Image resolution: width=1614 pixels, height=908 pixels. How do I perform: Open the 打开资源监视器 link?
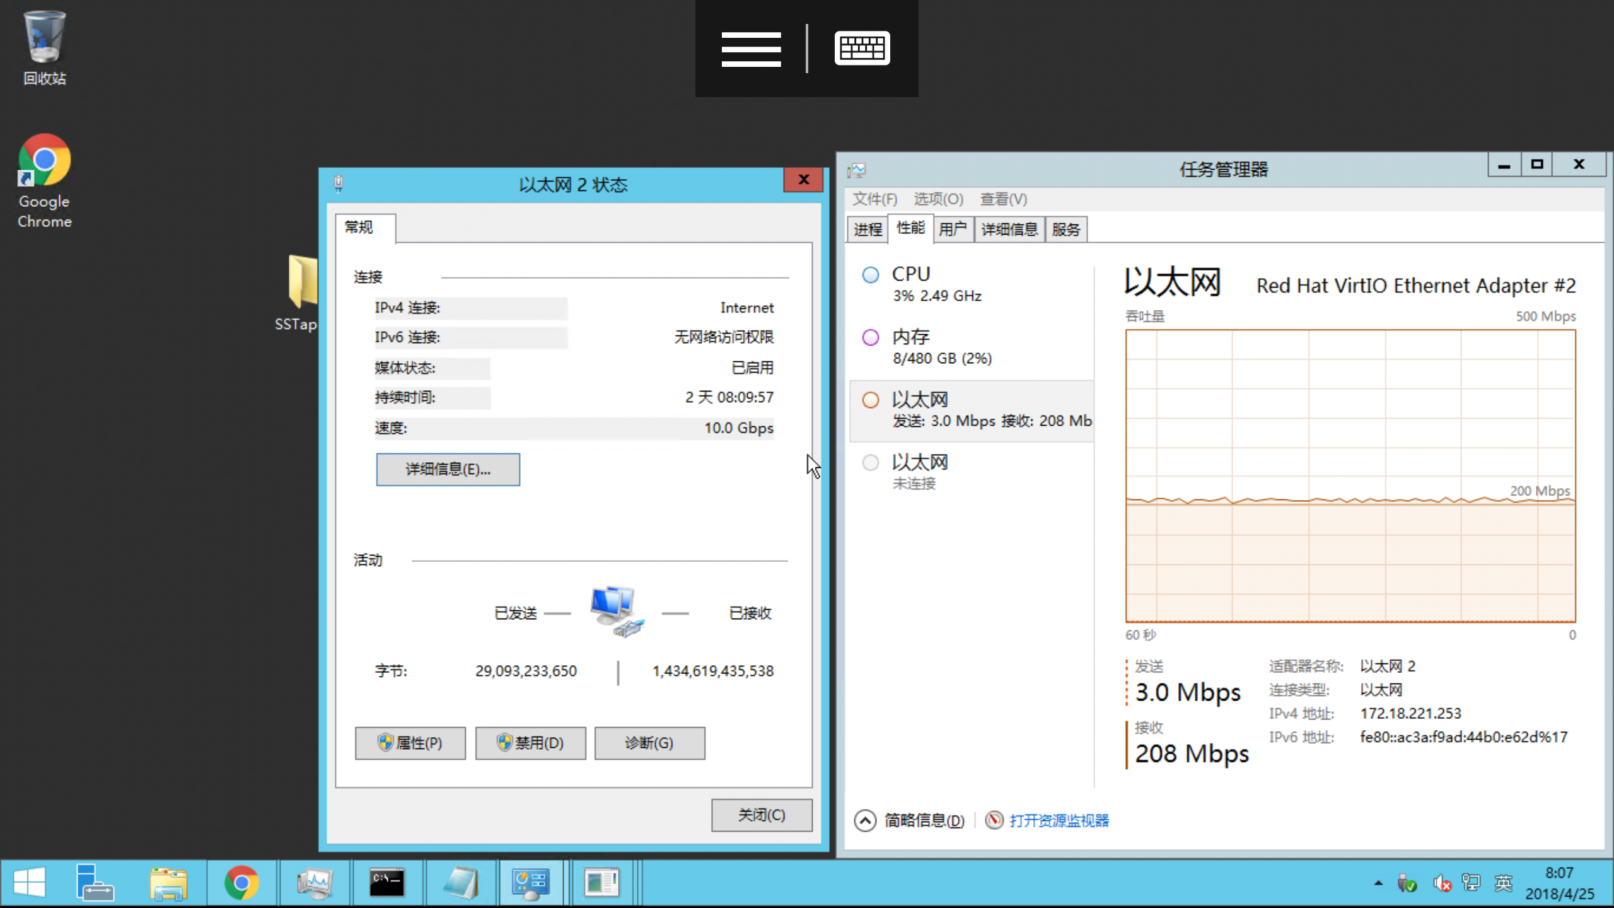(x=1059, y=820)
